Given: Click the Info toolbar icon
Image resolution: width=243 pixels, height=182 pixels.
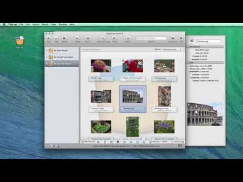Looking at the screenshot, I should tap(181, 38).
